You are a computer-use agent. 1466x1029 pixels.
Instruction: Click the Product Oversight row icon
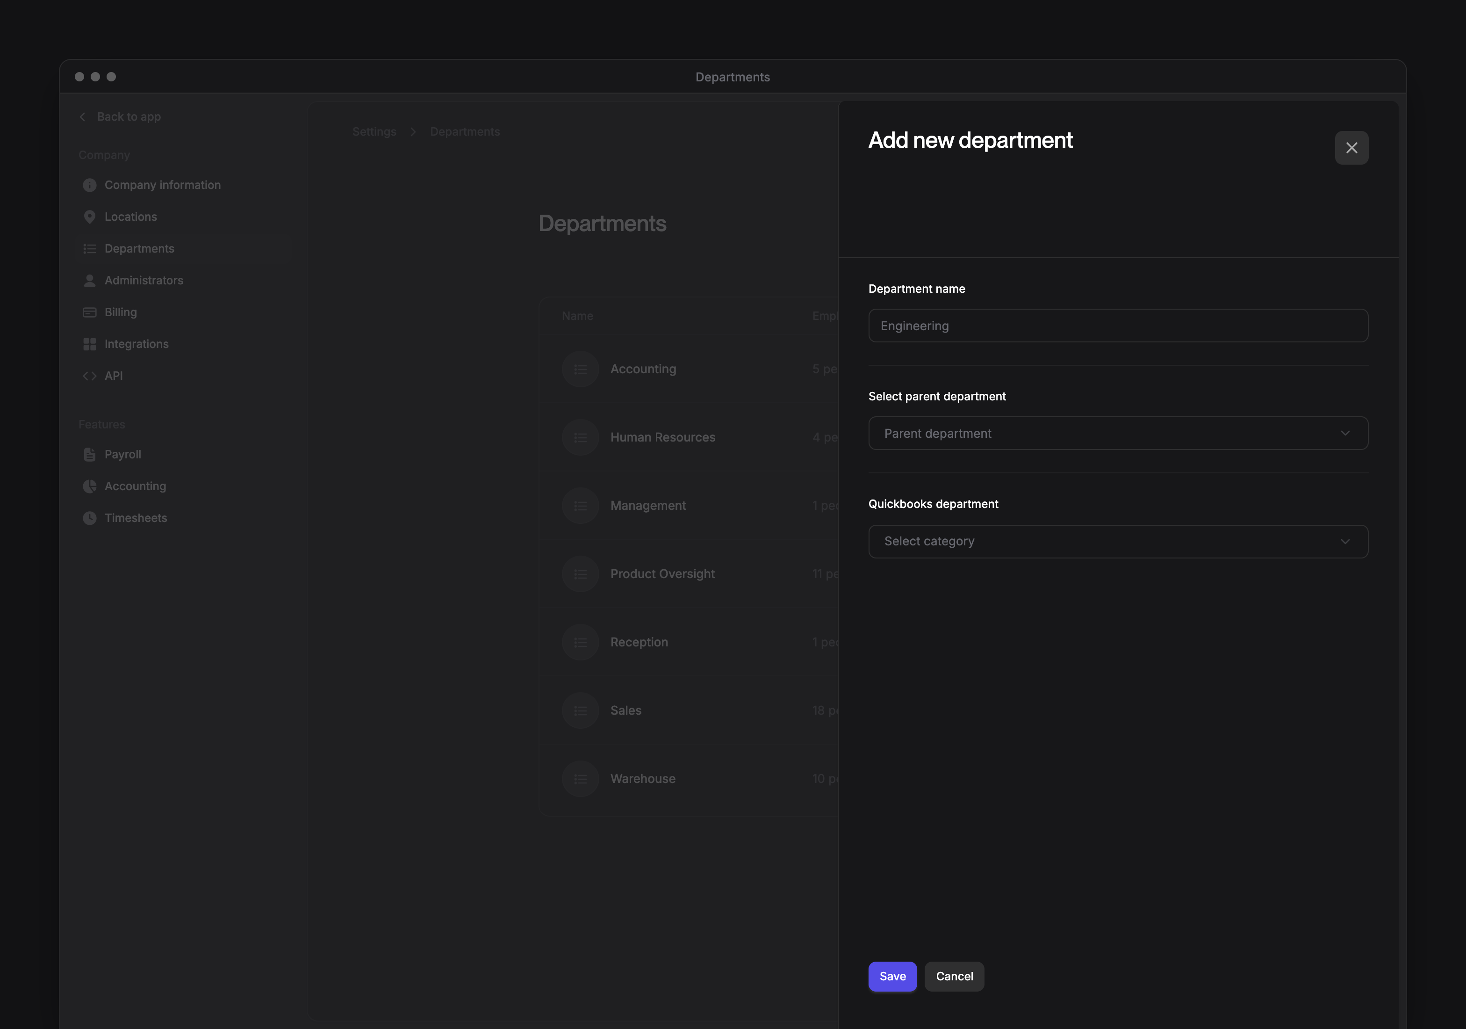coord(580,574)
